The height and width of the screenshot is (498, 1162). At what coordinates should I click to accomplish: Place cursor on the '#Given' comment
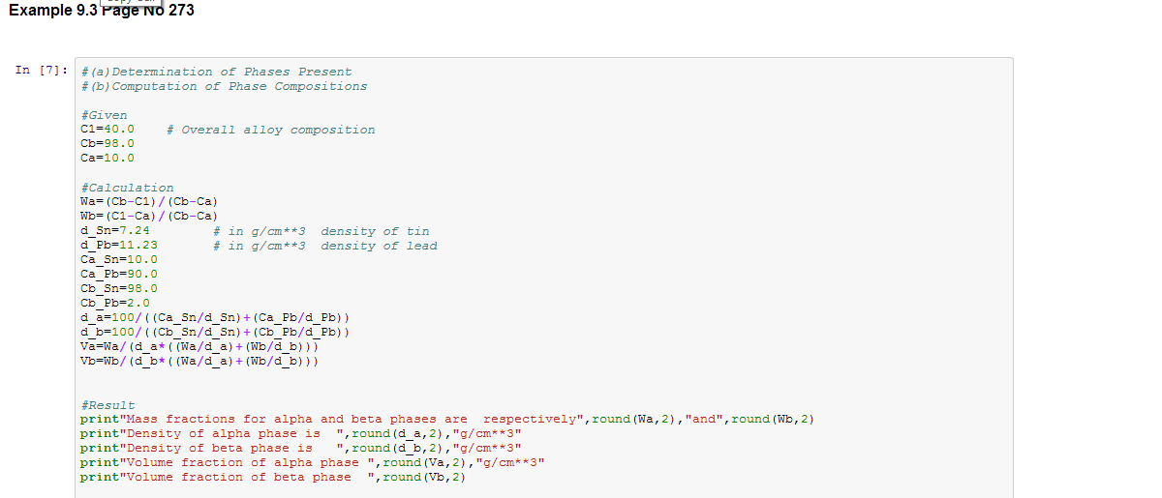(104, 115)
